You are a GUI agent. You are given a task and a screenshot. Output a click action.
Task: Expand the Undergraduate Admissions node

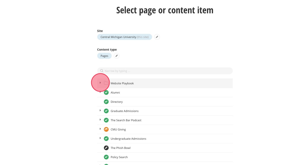pyautogui.click(x=100, y=138)
